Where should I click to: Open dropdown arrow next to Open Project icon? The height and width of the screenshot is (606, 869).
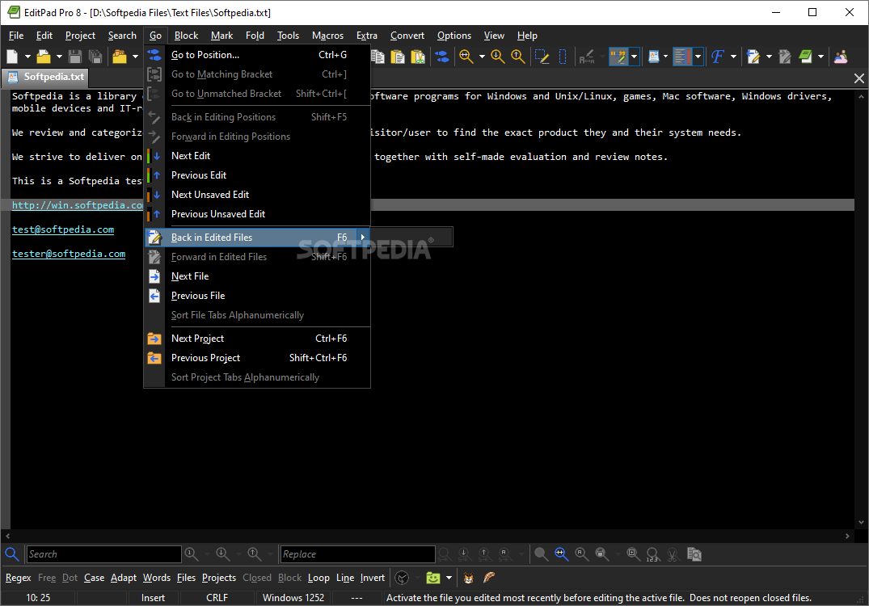(135, 57)
